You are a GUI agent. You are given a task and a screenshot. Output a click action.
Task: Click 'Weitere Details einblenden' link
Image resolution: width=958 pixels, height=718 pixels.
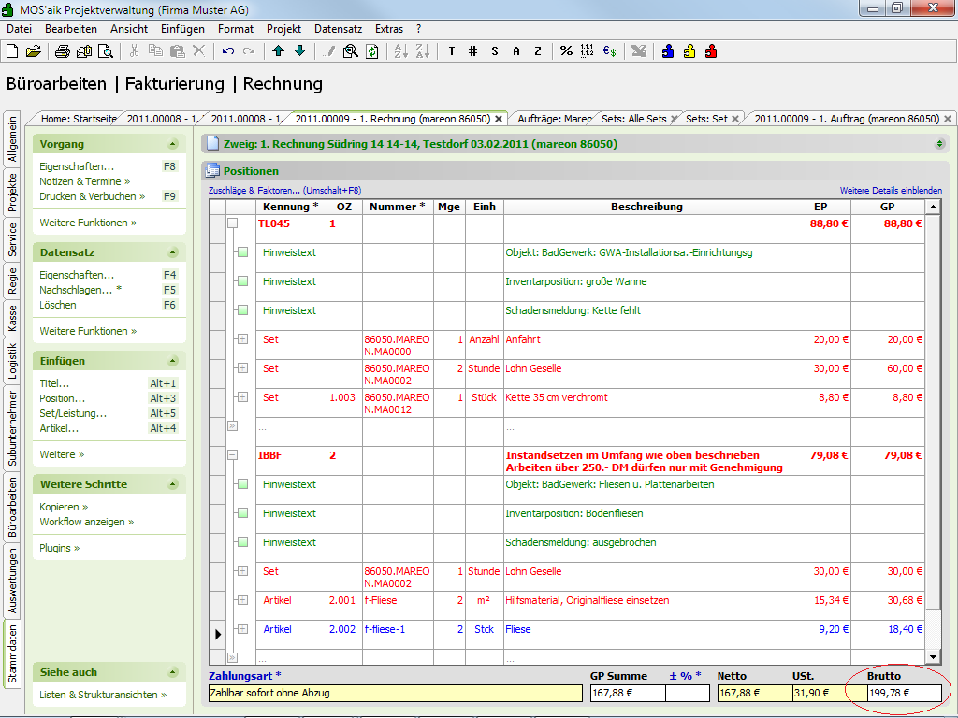[x=890, y=190]
